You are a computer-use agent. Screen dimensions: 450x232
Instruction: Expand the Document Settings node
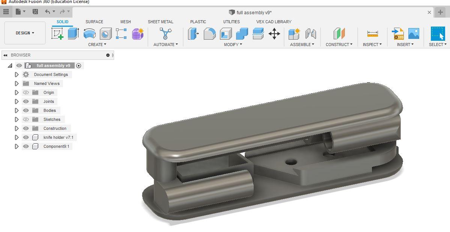(x=17, y=74)
